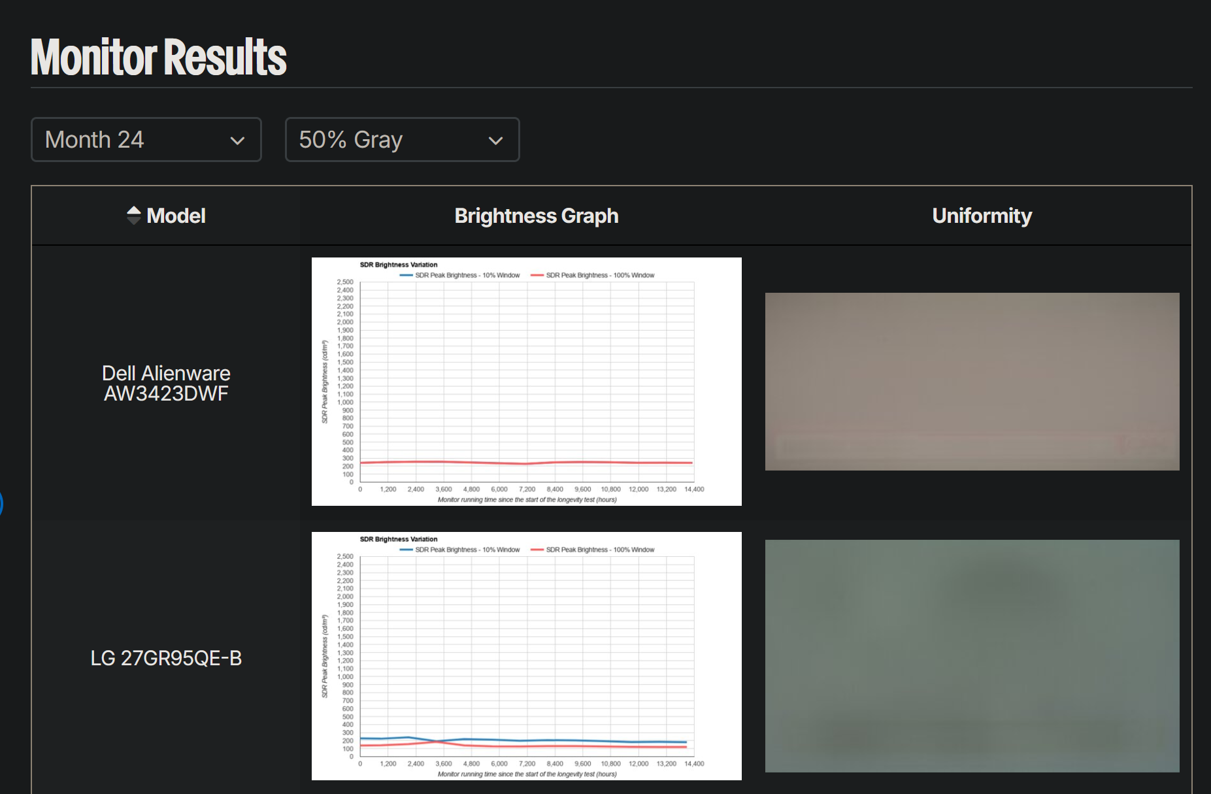This screenshot has height=794, width=1211.
Task: Click the blue circular element on the left edge
Action: point(2,502)
